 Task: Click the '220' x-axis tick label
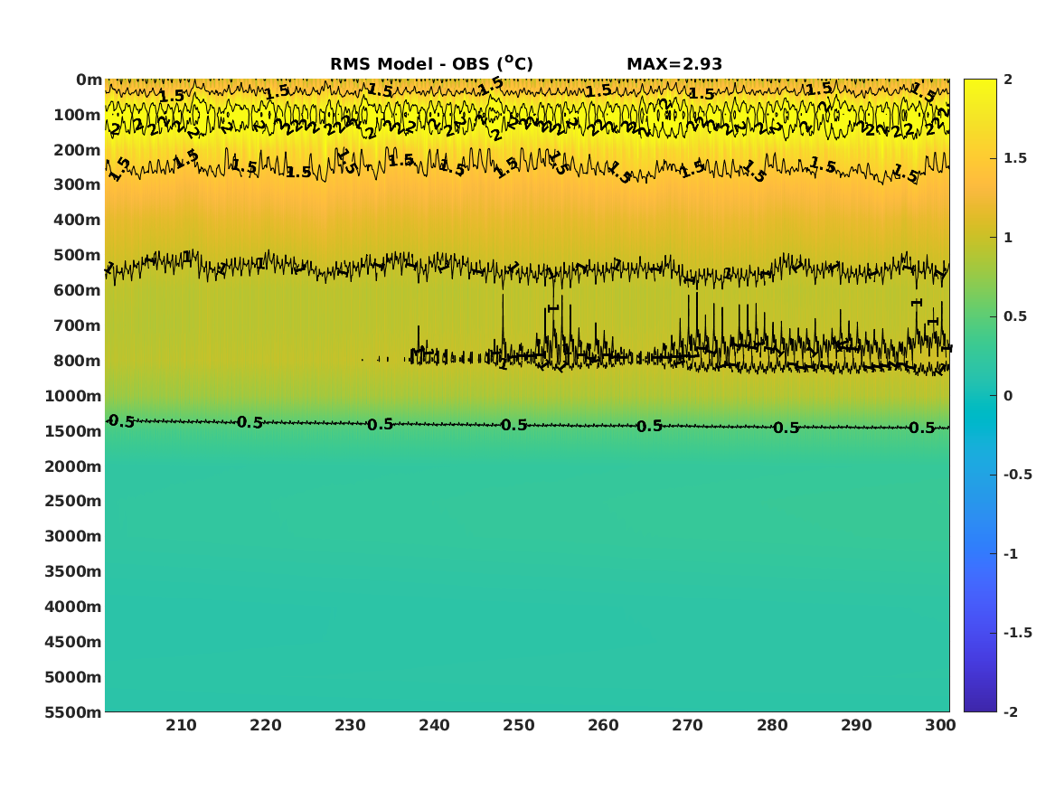[266, 725]
